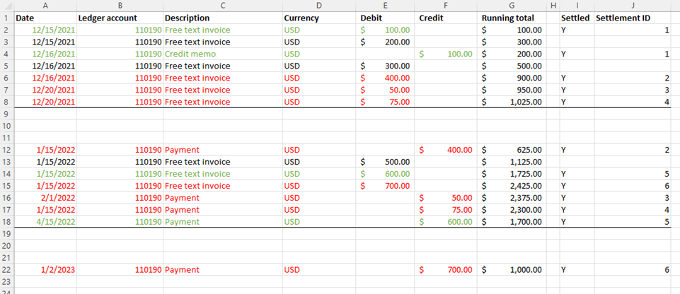Select running total 2,375.00 cell
This screenshot has width=680, height=294.
(512, 198)
